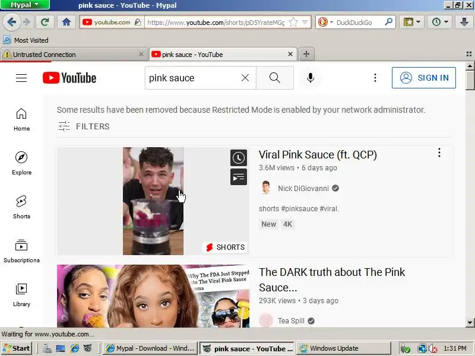Start voice search with the microphone icon
Image resolution: width=475 pixels, height=356 pixels.
tap(310, 78)
